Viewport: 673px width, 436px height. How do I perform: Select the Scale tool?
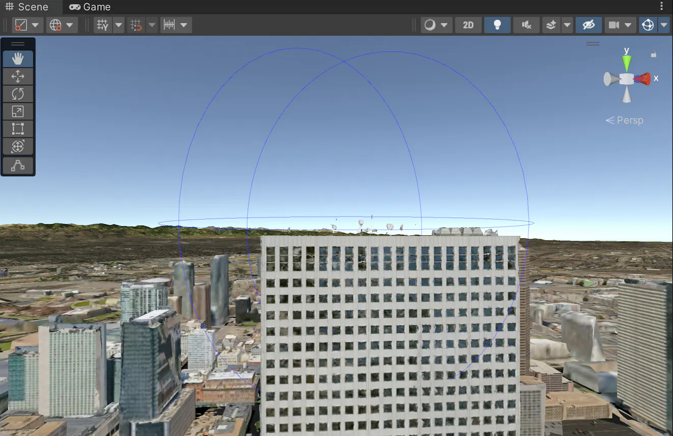(x=18, y=111)
